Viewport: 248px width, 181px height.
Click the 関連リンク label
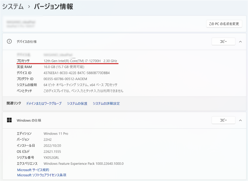coord(14,103)
